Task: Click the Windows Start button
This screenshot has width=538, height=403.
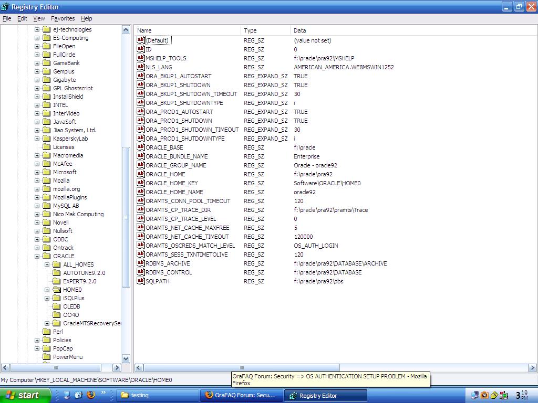Action: pyautogui.click(x=25, y=395)
